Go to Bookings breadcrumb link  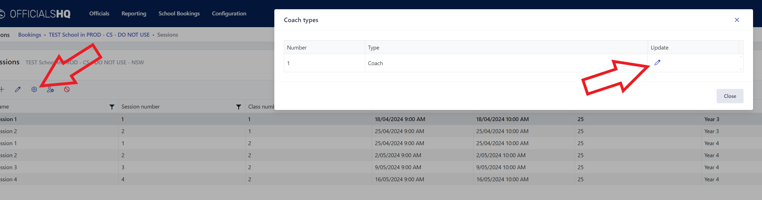(x=30, y=35)
